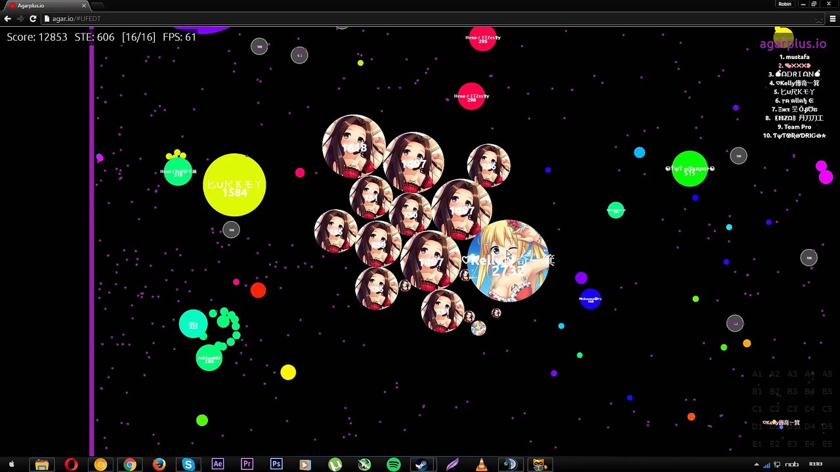The image size is (840, 472).
Task: Click the Score: 12853 readout
Action: click(37, 37)
